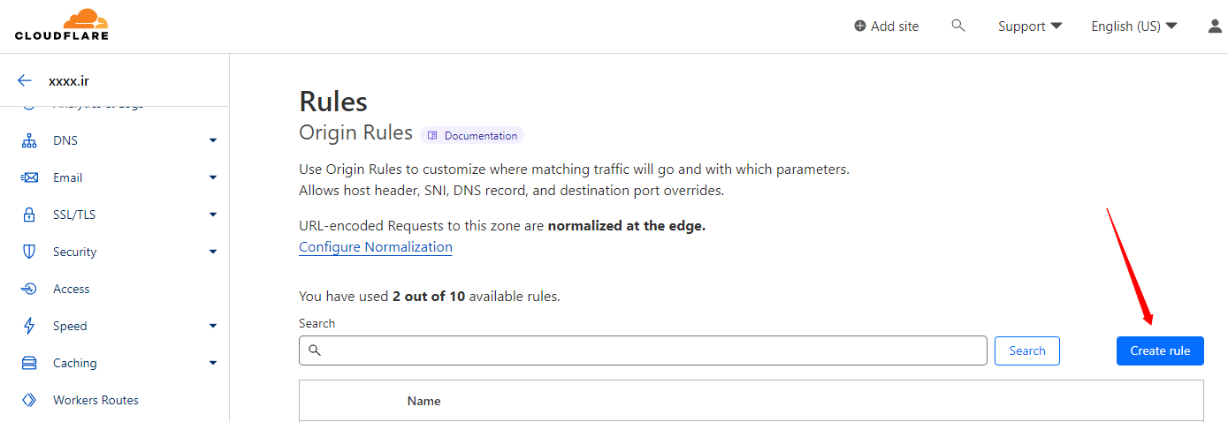Click the Cloudflare logo

click(x=62, y=25)
